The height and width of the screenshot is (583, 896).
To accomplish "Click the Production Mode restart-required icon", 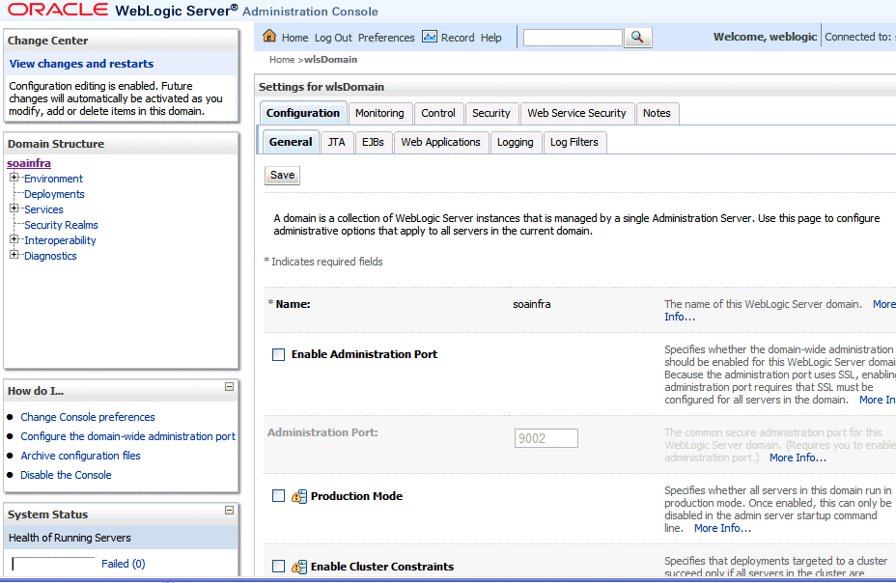I will [x=299, y=496].
